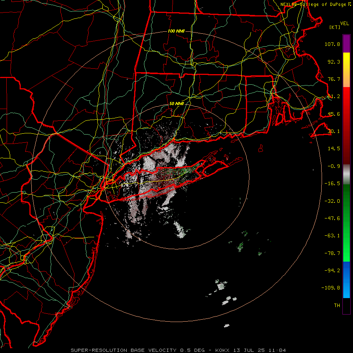Click the blue band on the color bar
The width and height of the screenshot is (353, 353).
346,280
